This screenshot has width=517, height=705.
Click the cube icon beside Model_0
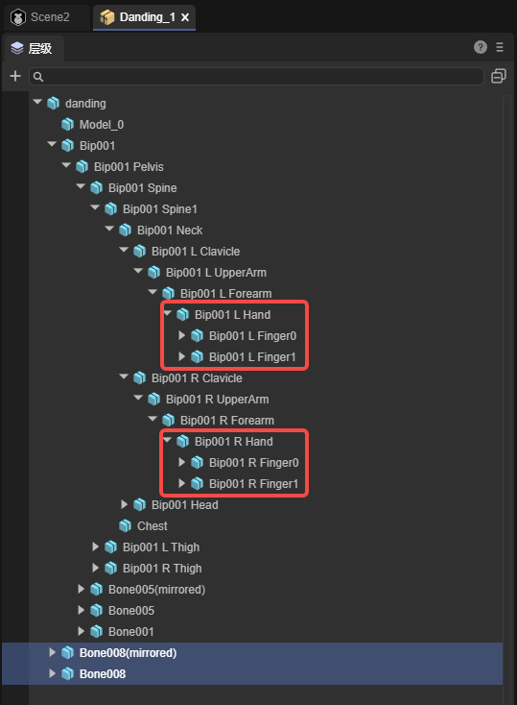pos(67,124)
